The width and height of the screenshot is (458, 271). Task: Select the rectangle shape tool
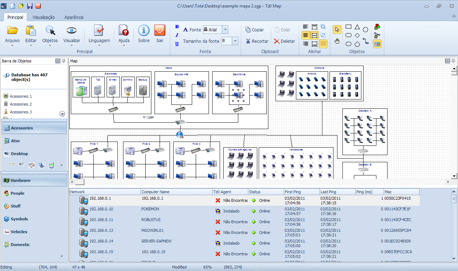(348, 26)
